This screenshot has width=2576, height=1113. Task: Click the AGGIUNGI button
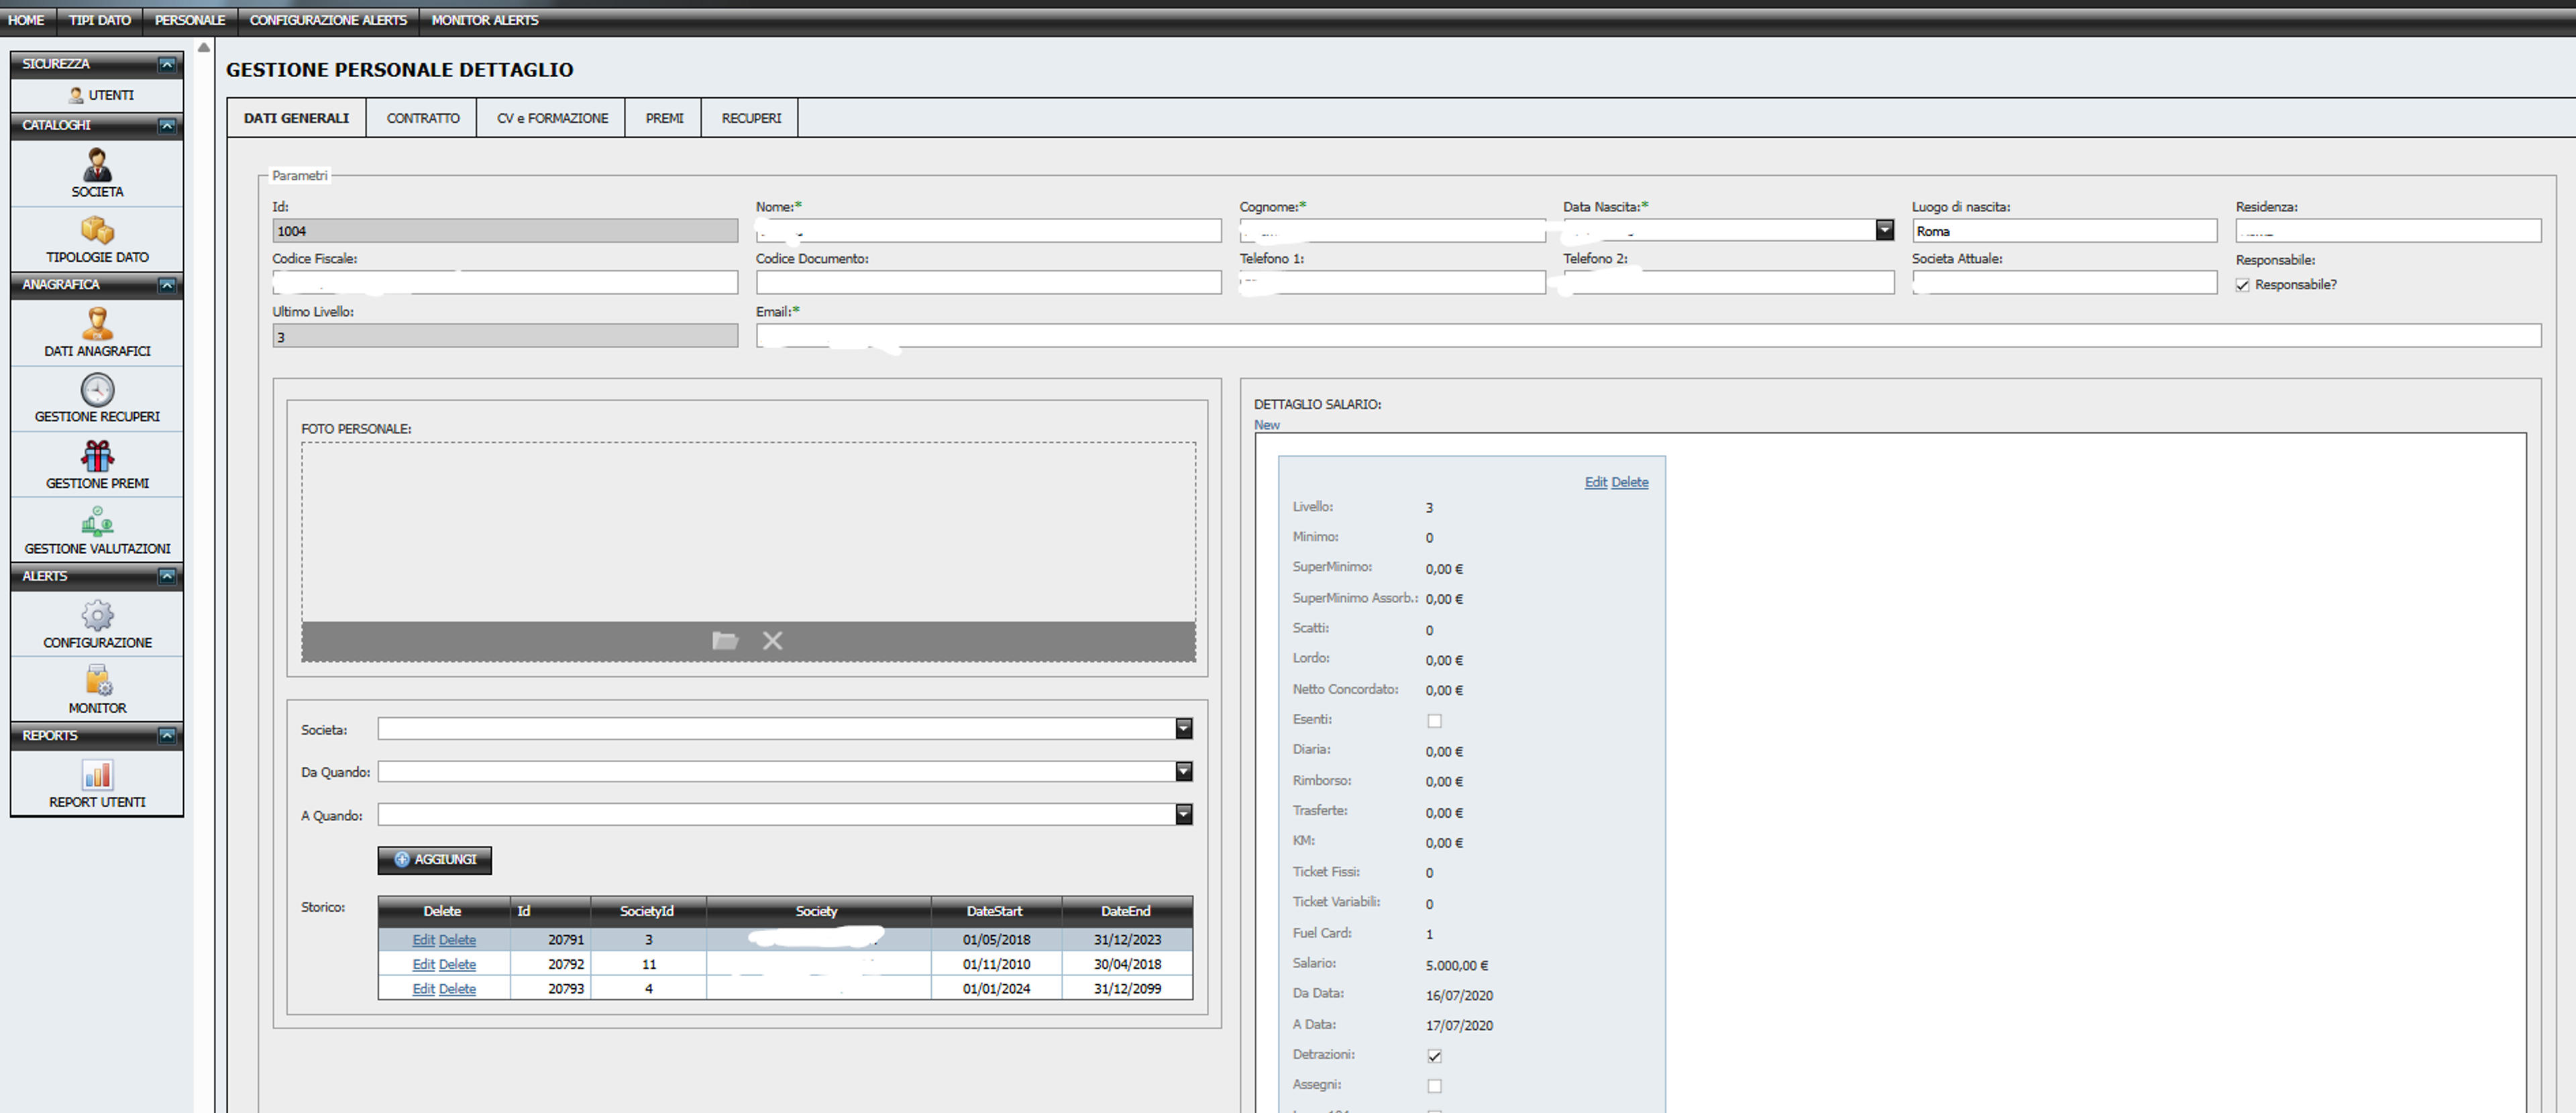click(x=435, y=860)
